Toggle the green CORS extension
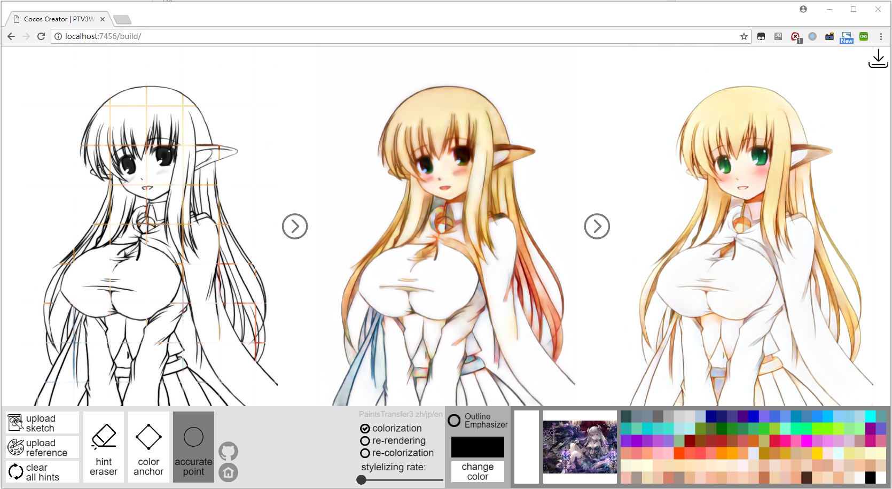The width and height of the screenshot is (892, 489). point(864,36)
